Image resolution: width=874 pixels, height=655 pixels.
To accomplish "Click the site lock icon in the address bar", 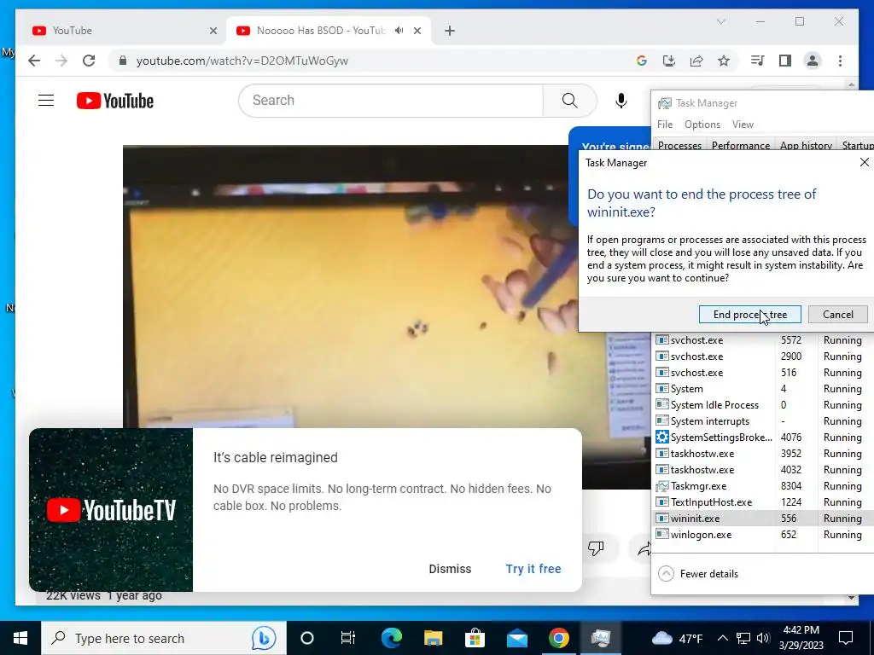I will (x=123, y=61).
